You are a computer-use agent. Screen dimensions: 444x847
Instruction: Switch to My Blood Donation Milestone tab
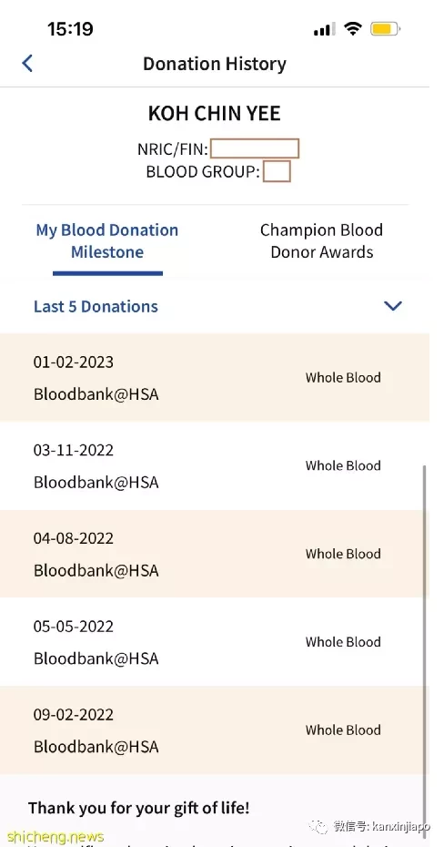click(107, 241)
